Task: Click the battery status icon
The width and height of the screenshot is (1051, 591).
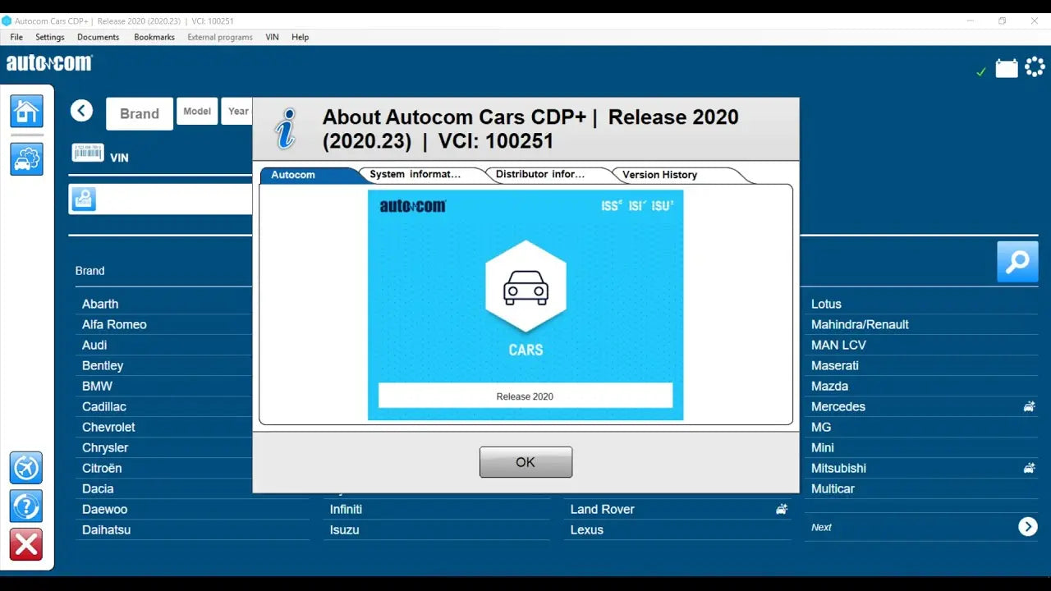Action: (1006, 68)
